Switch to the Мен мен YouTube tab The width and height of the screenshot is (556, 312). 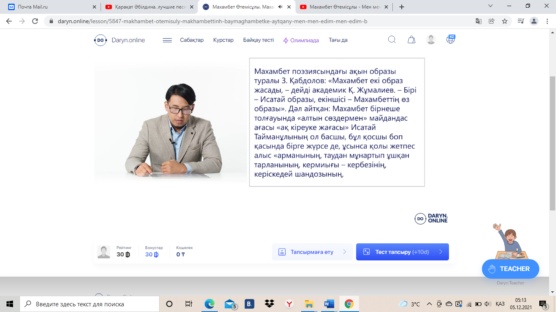(x=344, y=7)
